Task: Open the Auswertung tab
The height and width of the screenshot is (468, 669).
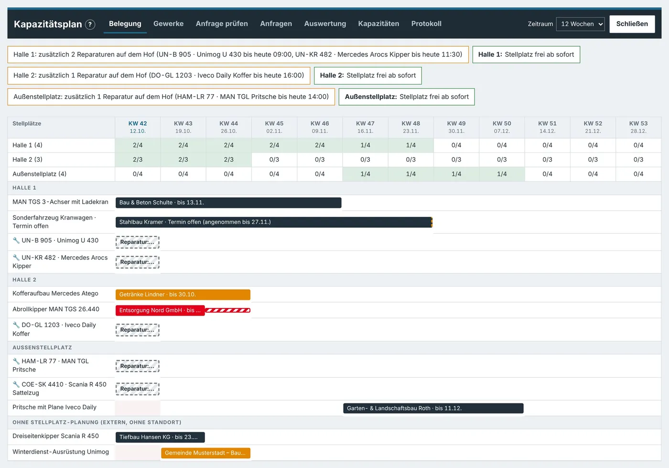Action: coord(325,23)
